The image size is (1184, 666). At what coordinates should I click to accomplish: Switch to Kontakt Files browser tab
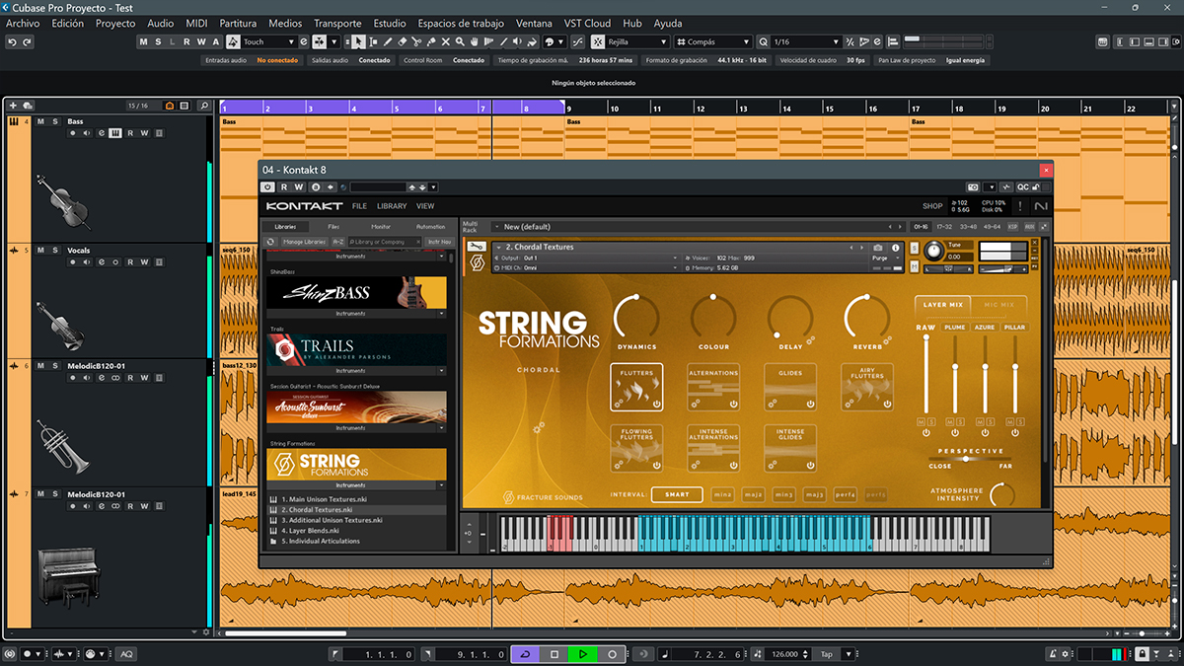point(333,227)
